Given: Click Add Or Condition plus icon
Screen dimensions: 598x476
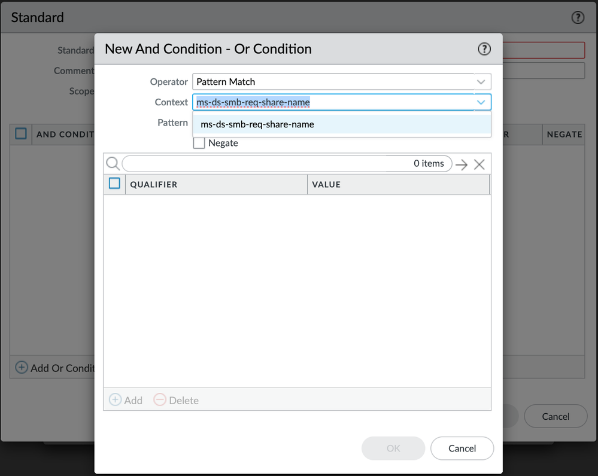Looking at the screenshot, I should [x=22, y=368].
